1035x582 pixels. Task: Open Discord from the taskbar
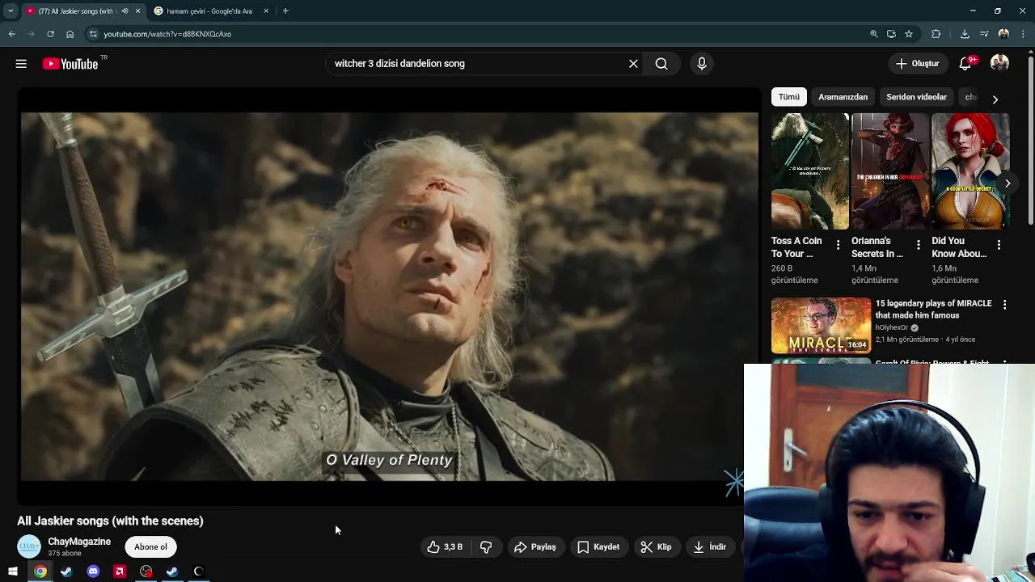pyautogui.click(x=93, y=571)
